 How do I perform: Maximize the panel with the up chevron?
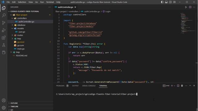(x=190, y=86)
